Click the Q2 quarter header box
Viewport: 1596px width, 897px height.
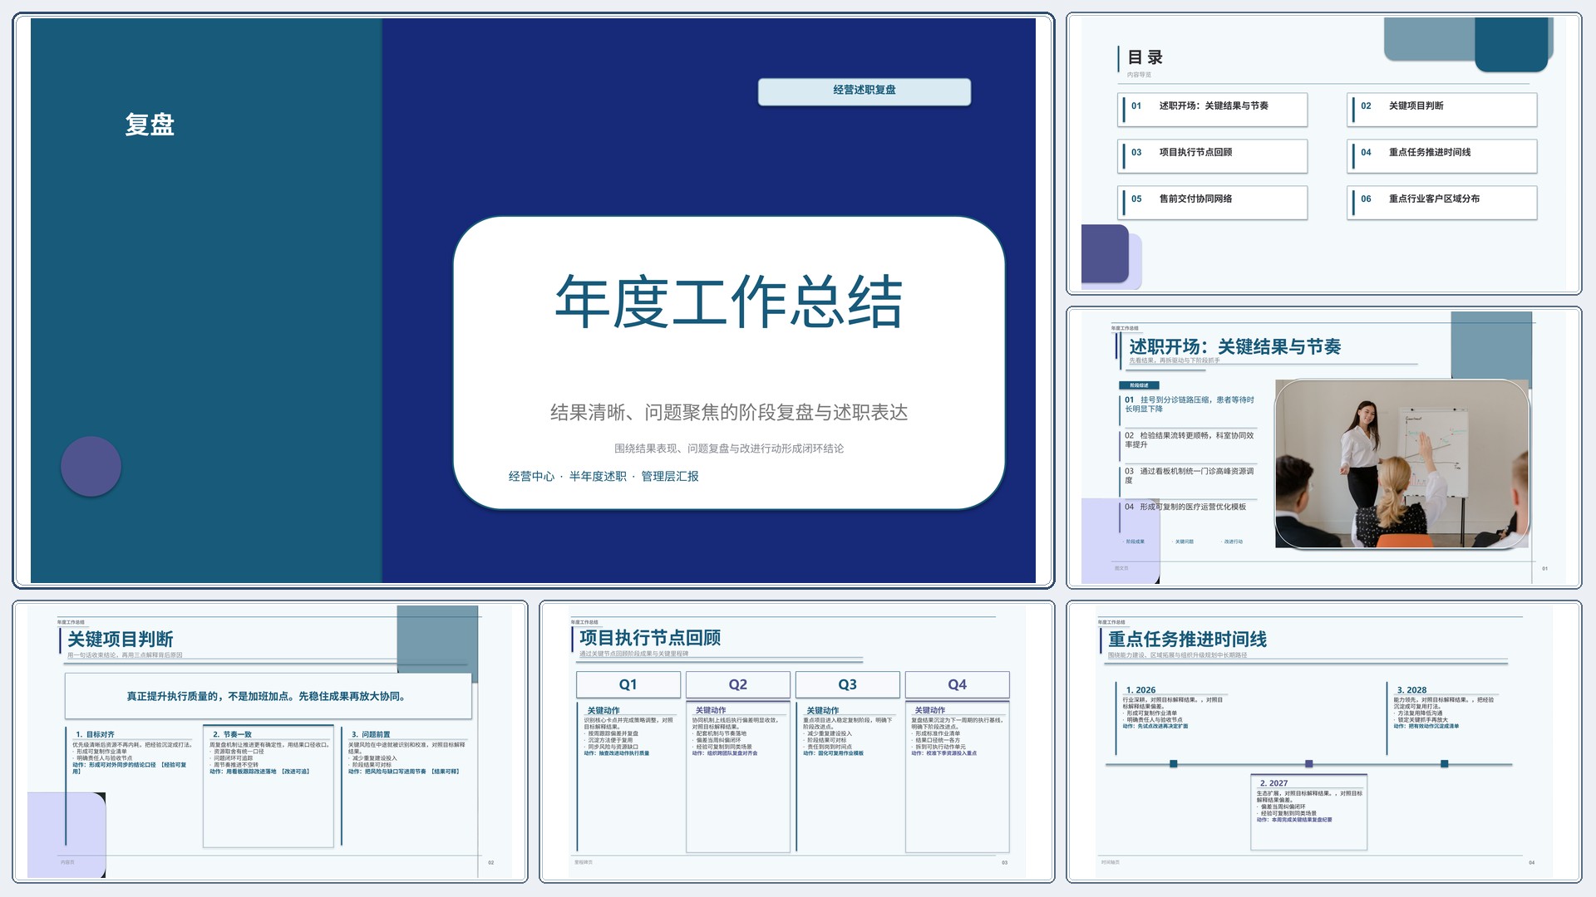(x=738, y=684)
